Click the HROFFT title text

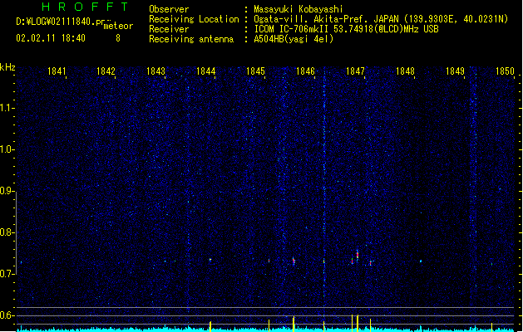click(x=85, y=7)
